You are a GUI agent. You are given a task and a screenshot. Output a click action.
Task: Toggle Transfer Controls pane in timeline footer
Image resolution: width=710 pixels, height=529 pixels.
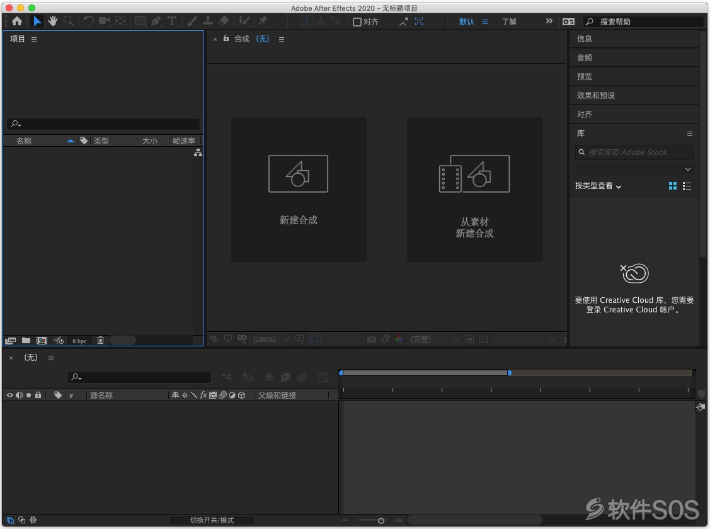21,520
